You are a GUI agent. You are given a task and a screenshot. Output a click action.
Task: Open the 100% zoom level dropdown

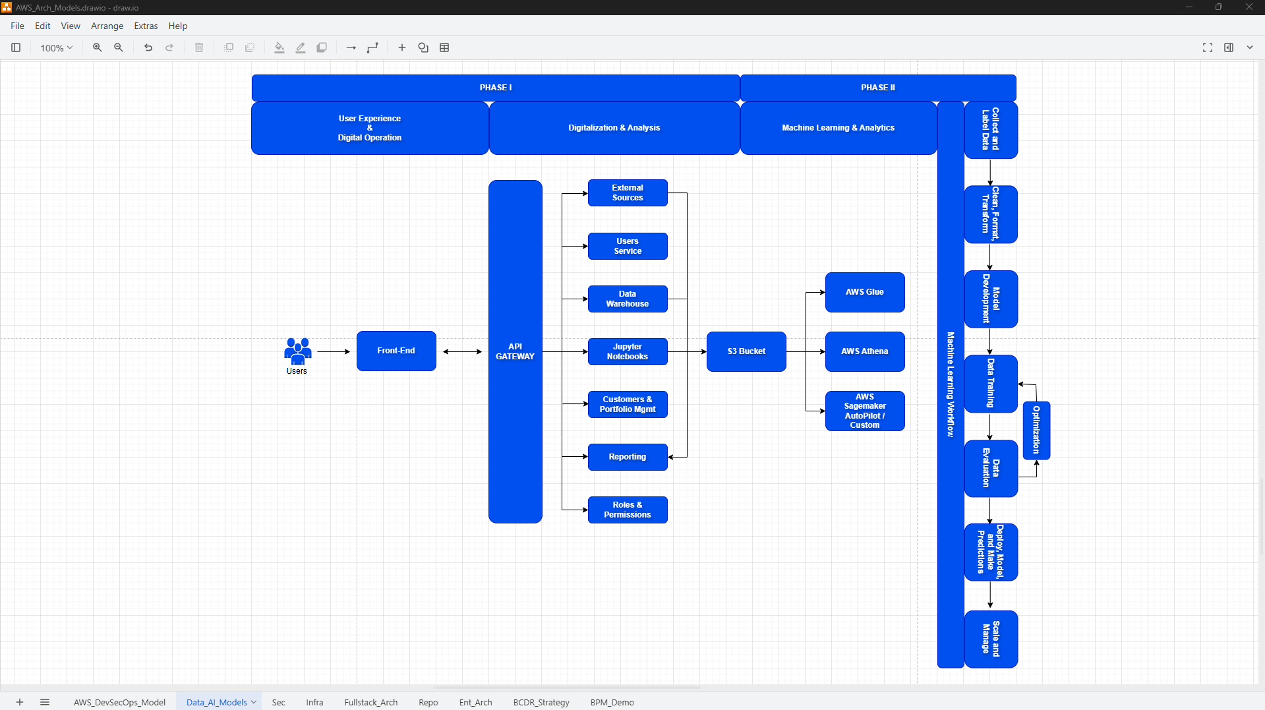click(x=56, y=47)
